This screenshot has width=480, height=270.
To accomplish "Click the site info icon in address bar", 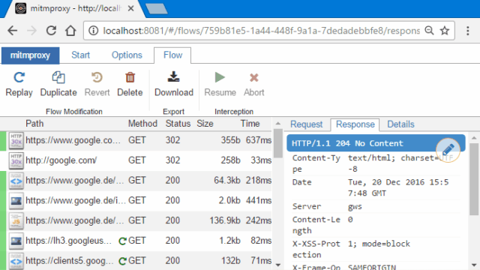I will 93,31.
